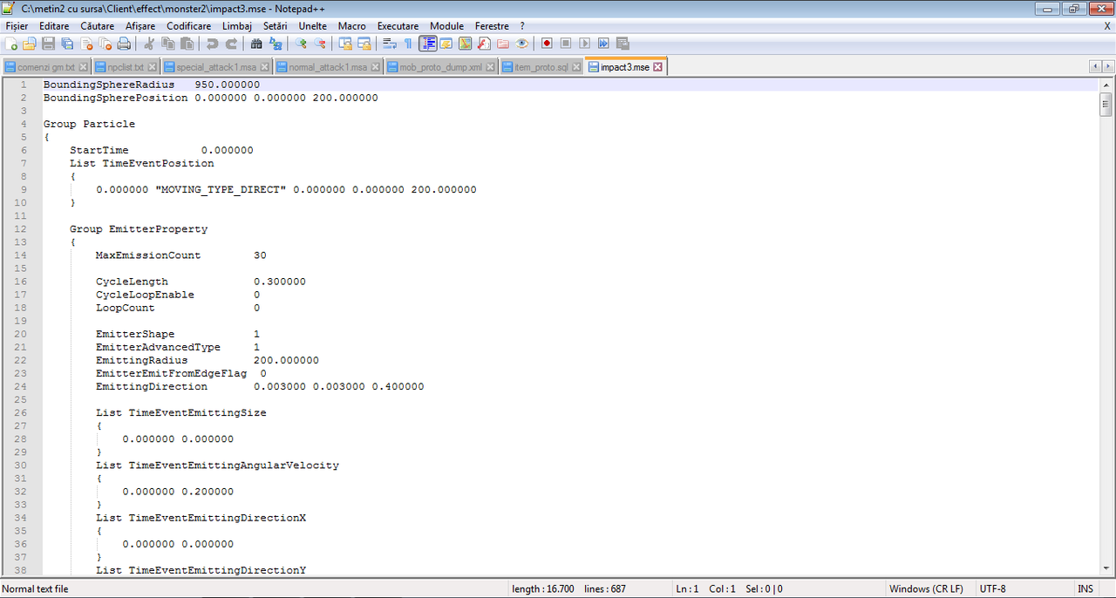Click Windows (CR LF) in the status bar
1116x598 pixels.
[x=926, y=589]
